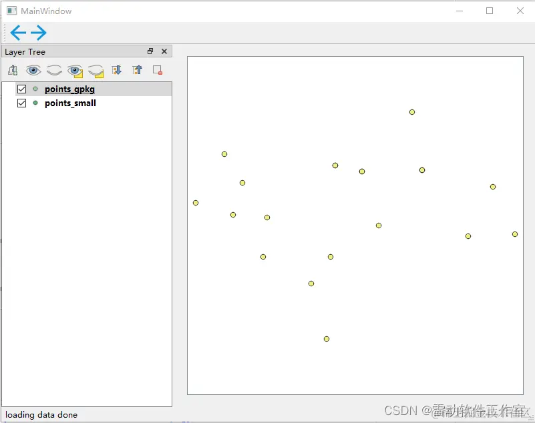Click the move layer up arrow icon

coord(137,70)
